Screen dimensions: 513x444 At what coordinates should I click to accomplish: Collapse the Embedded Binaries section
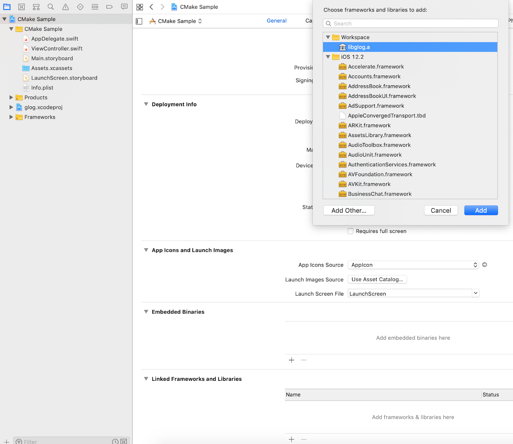(x=146, y=312)
